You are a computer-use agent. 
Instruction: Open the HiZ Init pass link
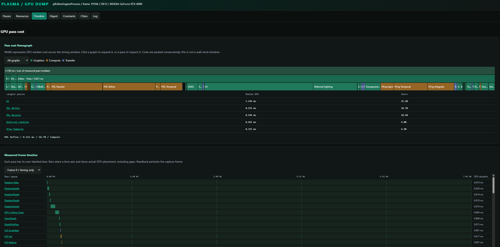[x=8, y=236]
